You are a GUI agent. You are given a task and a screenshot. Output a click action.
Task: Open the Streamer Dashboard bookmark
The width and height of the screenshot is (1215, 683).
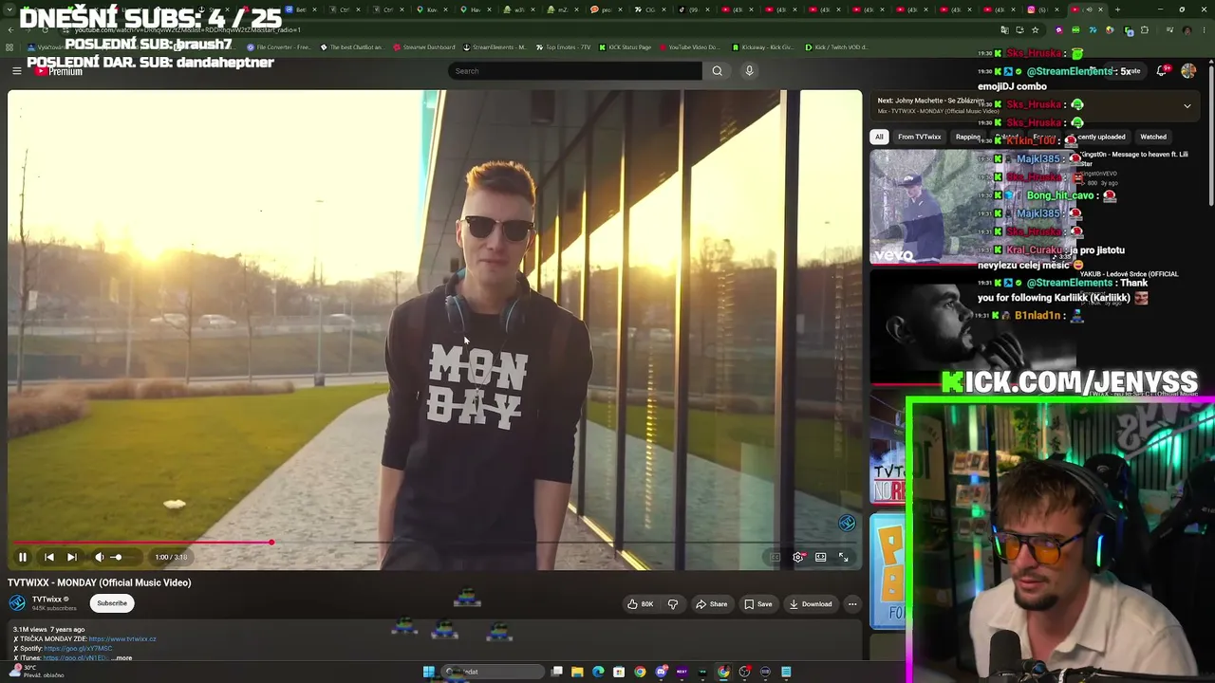point(423,47)
